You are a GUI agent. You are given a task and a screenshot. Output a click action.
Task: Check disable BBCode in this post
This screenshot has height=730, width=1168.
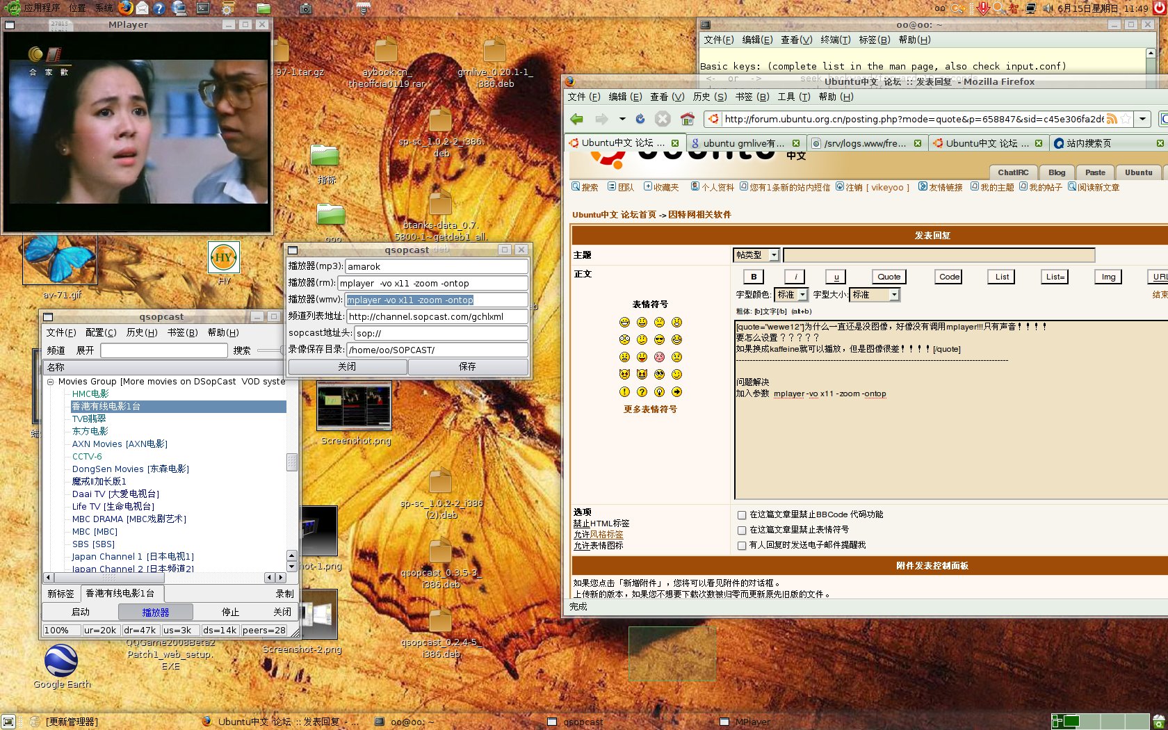742,515
